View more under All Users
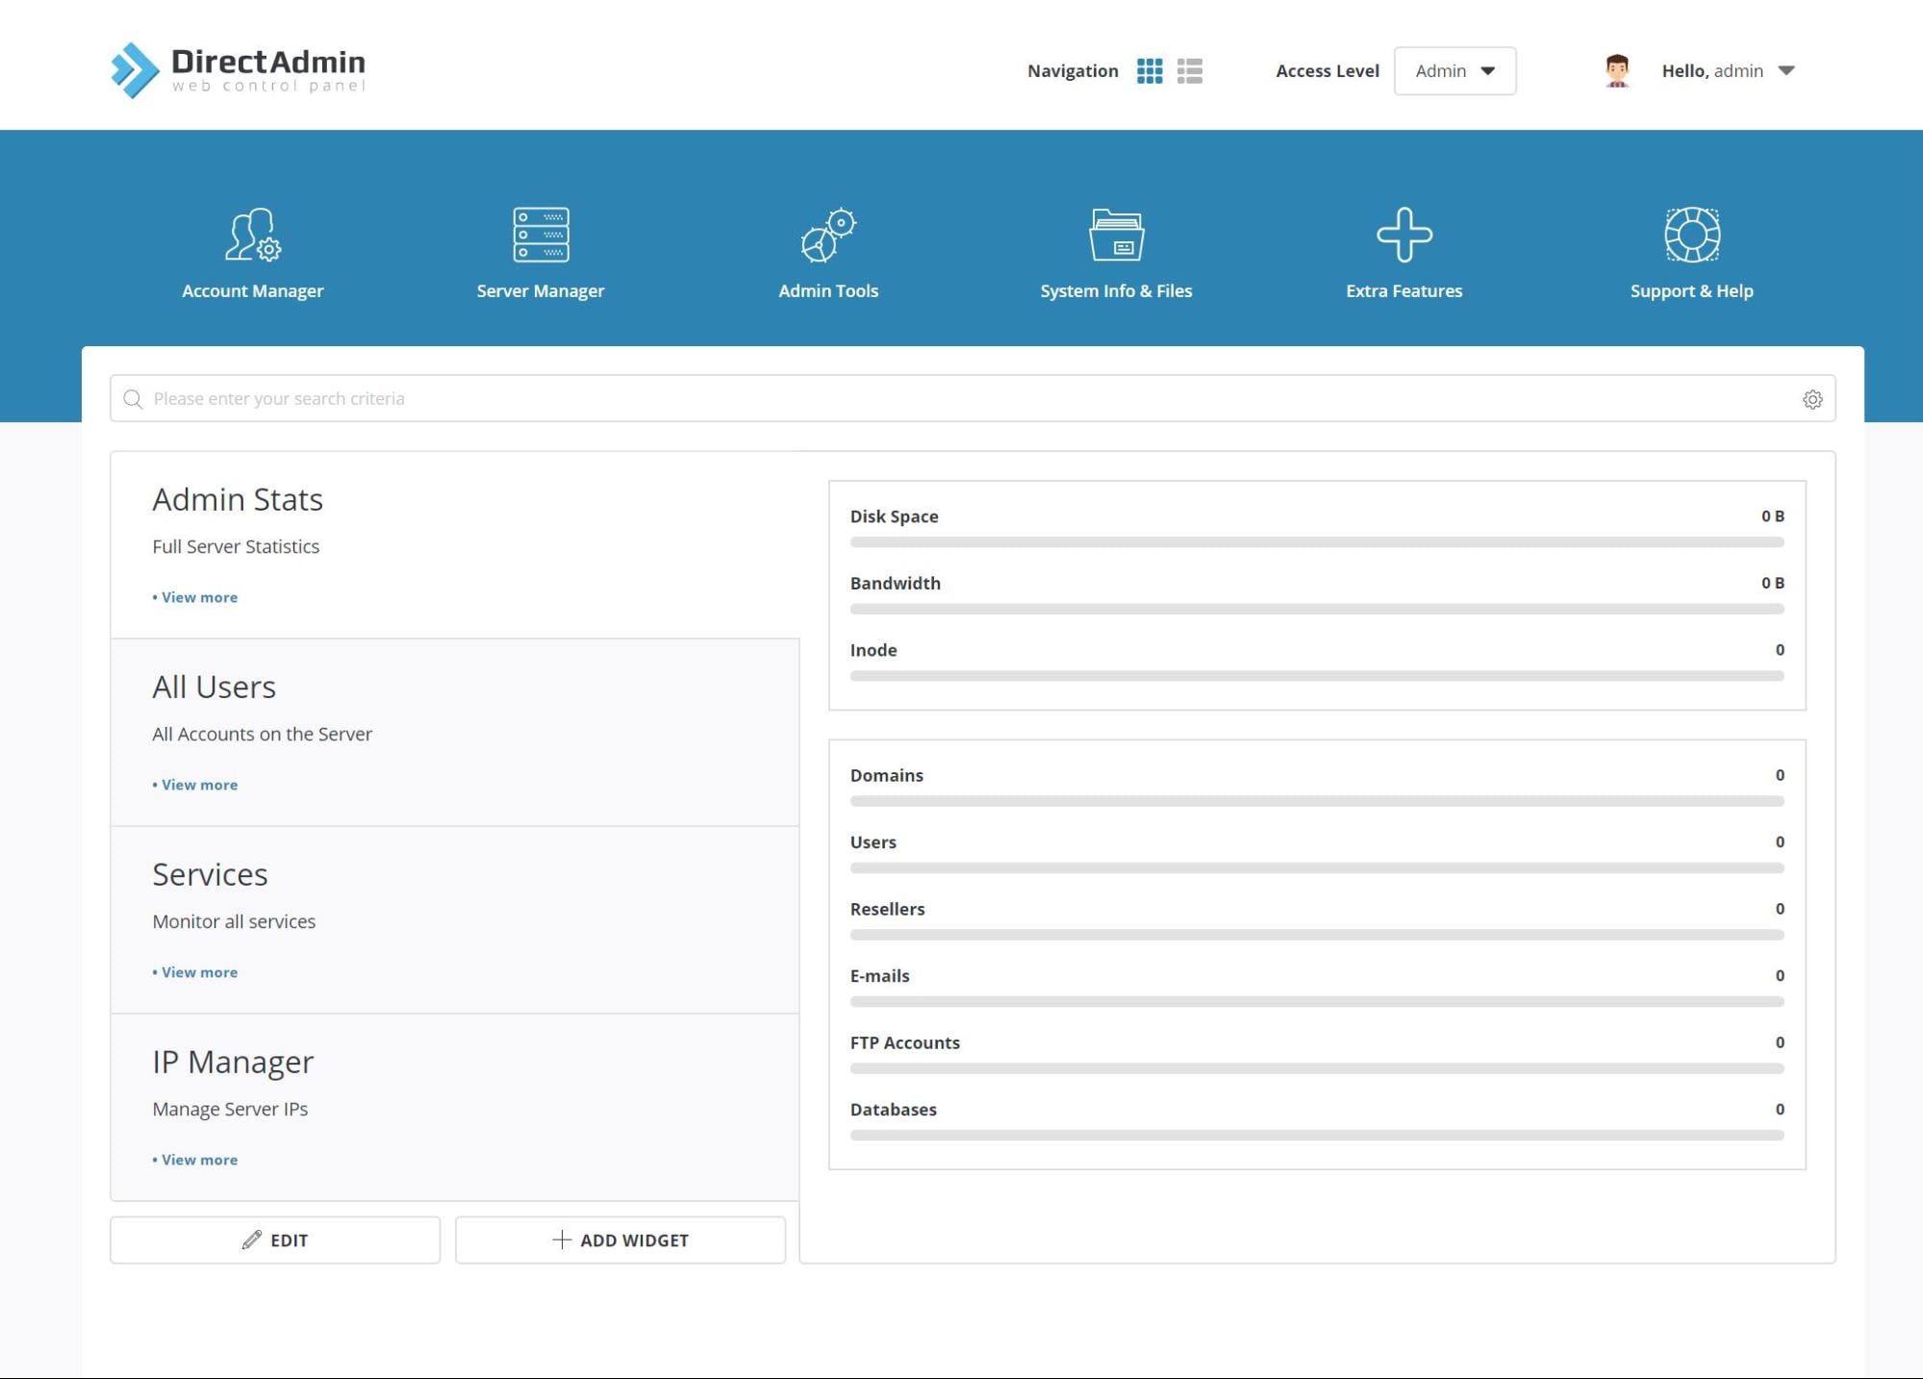 pos(197,785)
